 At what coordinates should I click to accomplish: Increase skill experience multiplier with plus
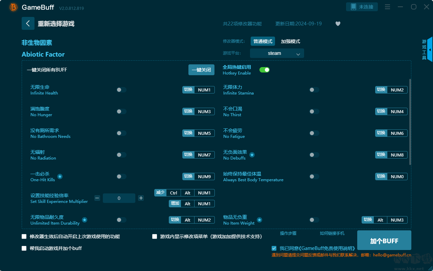point(141,198)
